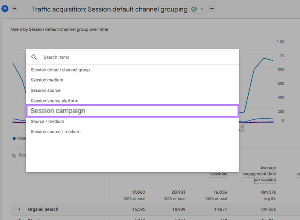Screen dimensions: 300x220
Task: Click the table search magnifier icon
Action: coord(14,155)
